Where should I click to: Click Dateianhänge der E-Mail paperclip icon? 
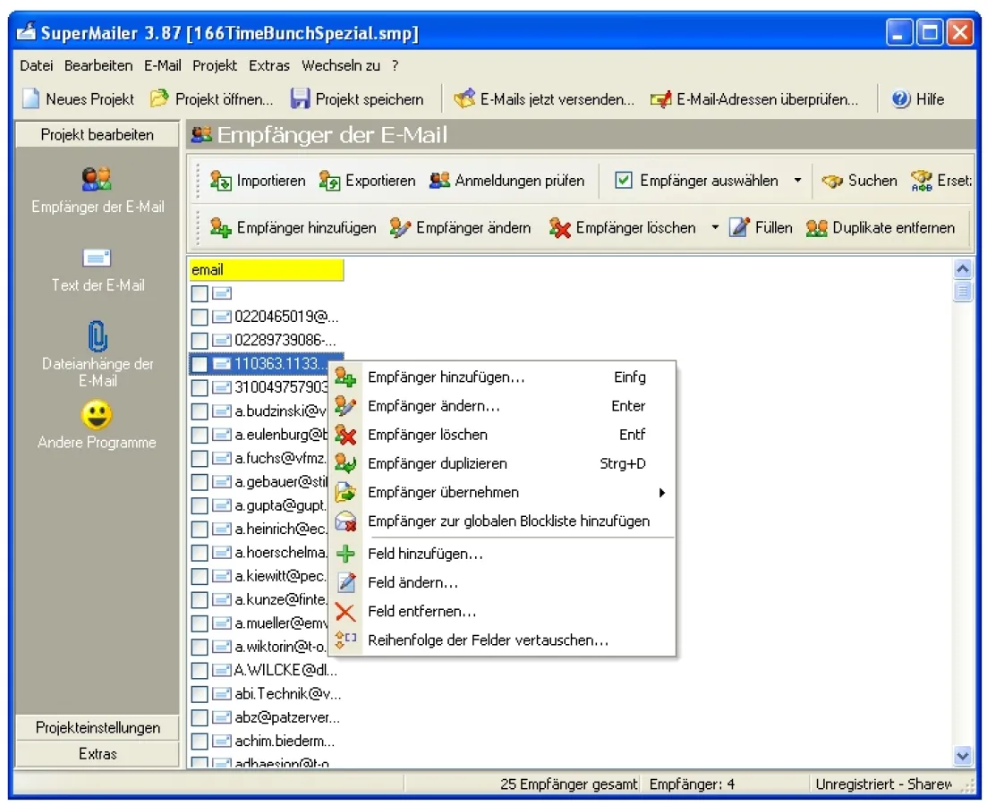pyautogui.click(x=97, y=336)
